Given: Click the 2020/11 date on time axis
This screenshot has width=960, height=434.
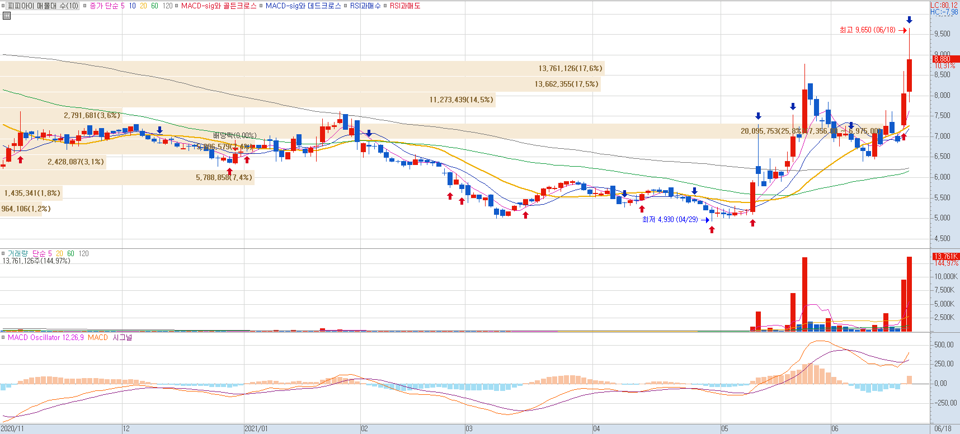Looking at the screenshot, I should [x=12, y=429].
